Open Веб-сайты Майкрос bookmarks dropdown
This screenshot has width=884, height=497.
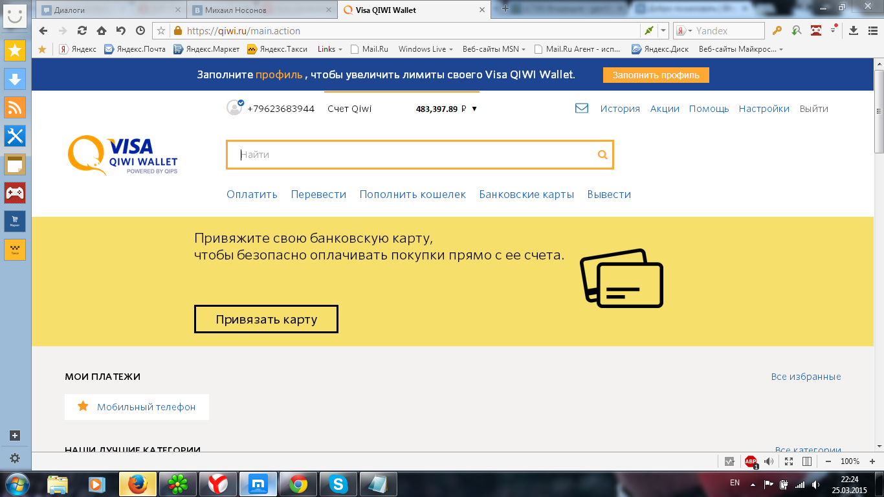pyautogui.click(x=741, y=49)
